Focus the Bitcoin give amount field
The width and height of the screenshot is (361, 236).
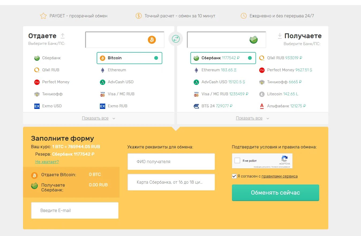click(125, 40)
